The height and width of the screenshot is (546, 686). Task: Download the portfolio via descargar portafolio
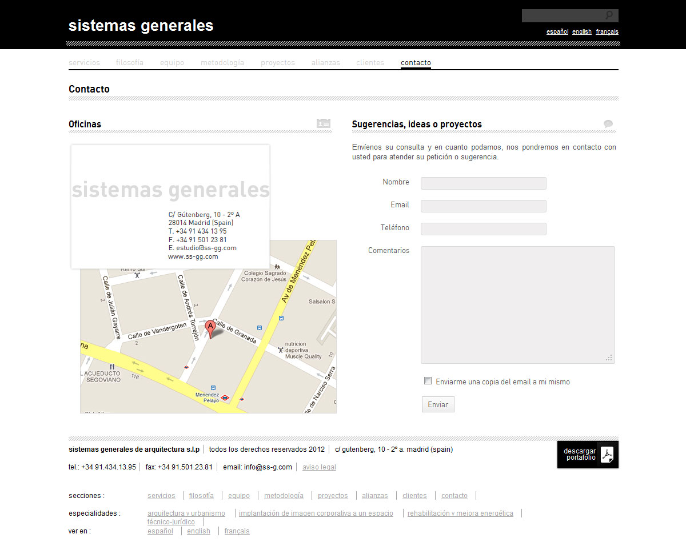[x=580, y=455]
